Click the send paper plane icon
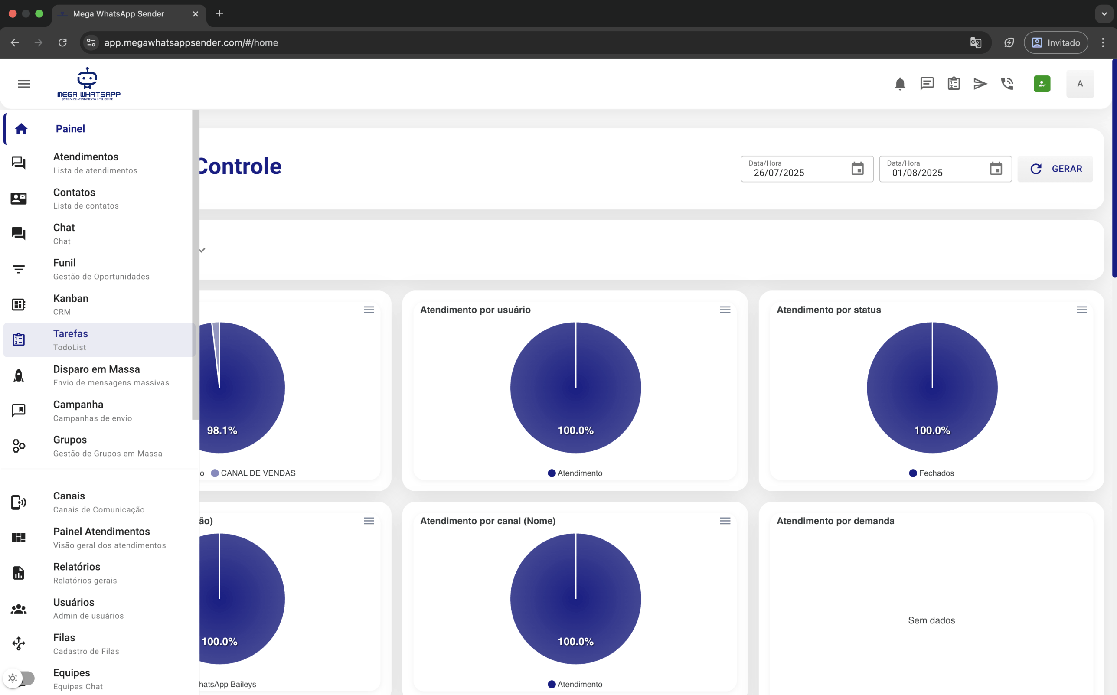The width and height of the screenshot is (1117, 695). coord(980,84)
